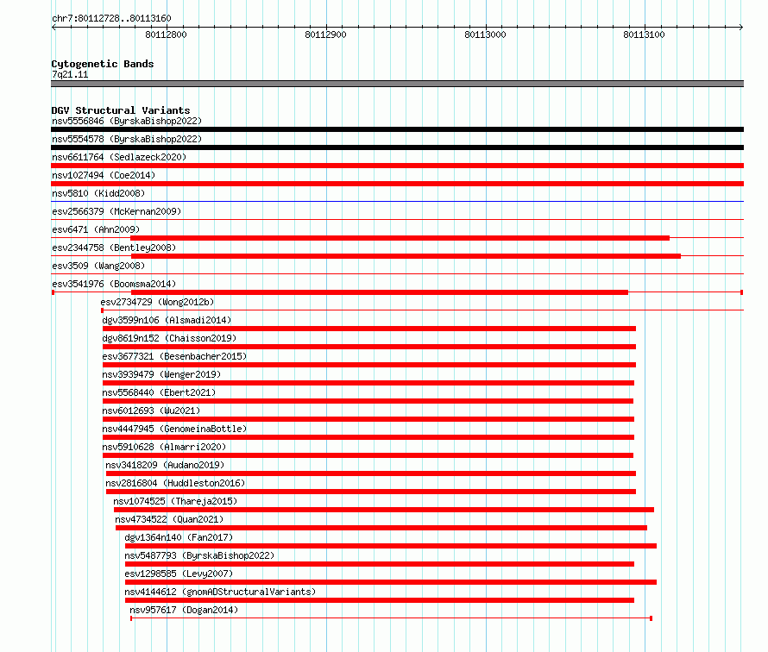Click the right arrow end of the ruler
This screenshot has width=768, height=652.
[741, 27]
